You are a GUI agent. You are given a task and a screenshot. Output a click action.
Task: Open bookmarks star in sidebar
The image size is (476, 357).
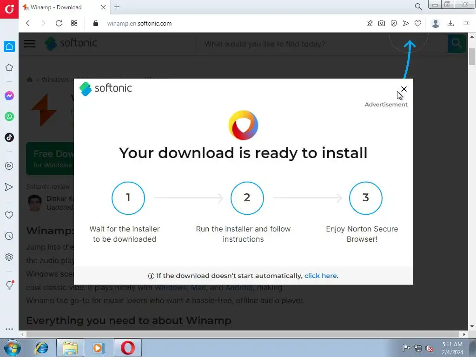pyautogui.click(x=9, y=67)
